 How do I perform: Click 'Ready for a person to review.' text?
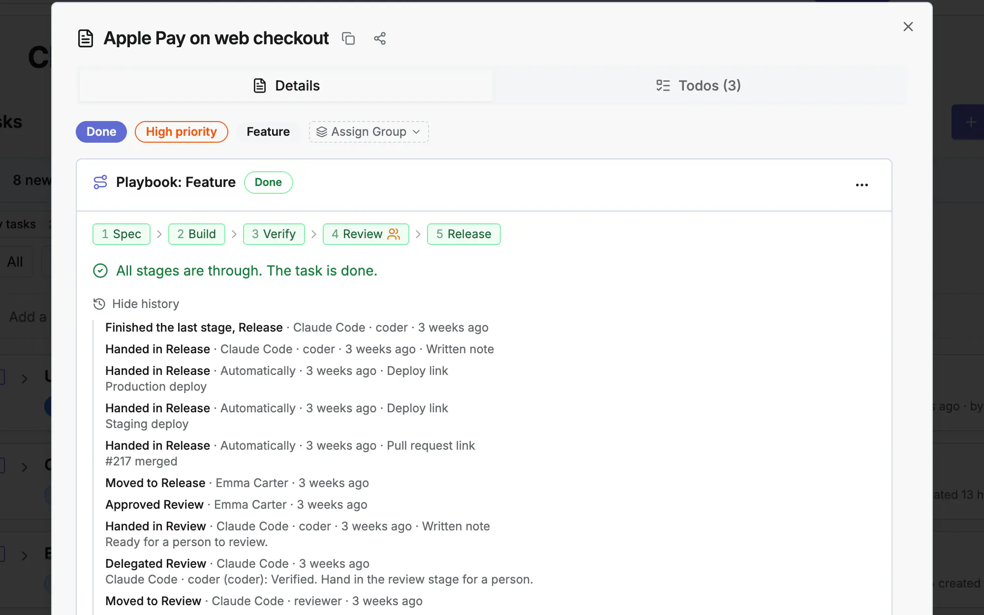(186, 542)
